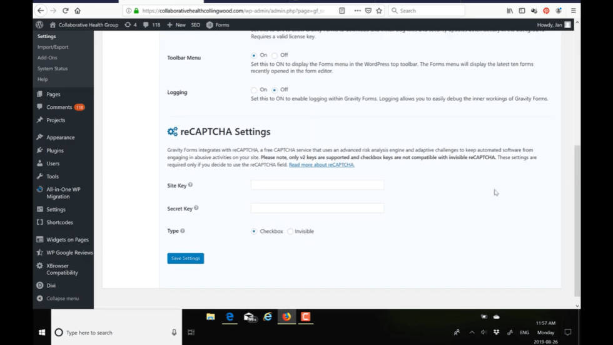Open the reader view icon

tap(342, 11)
